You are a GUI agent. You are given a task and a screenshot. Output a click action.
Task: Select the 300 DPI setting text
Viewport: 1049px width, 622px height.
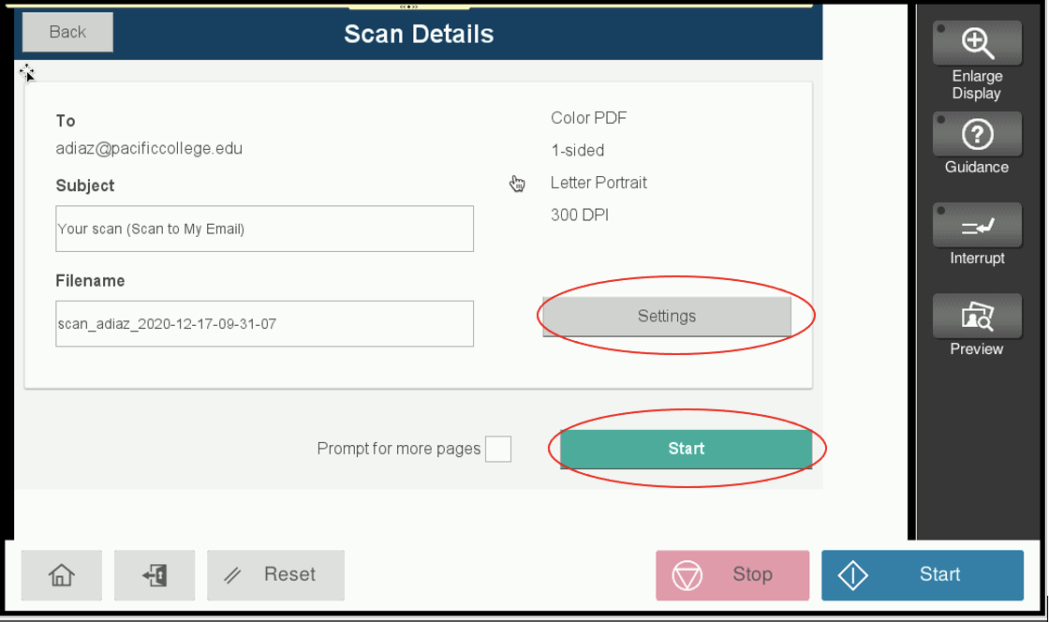coord(580,215)
